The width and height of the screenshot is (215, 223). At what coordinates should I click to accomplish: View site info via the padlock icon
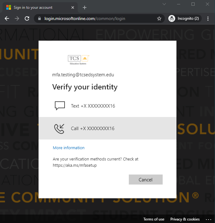(x=39, y=18)
